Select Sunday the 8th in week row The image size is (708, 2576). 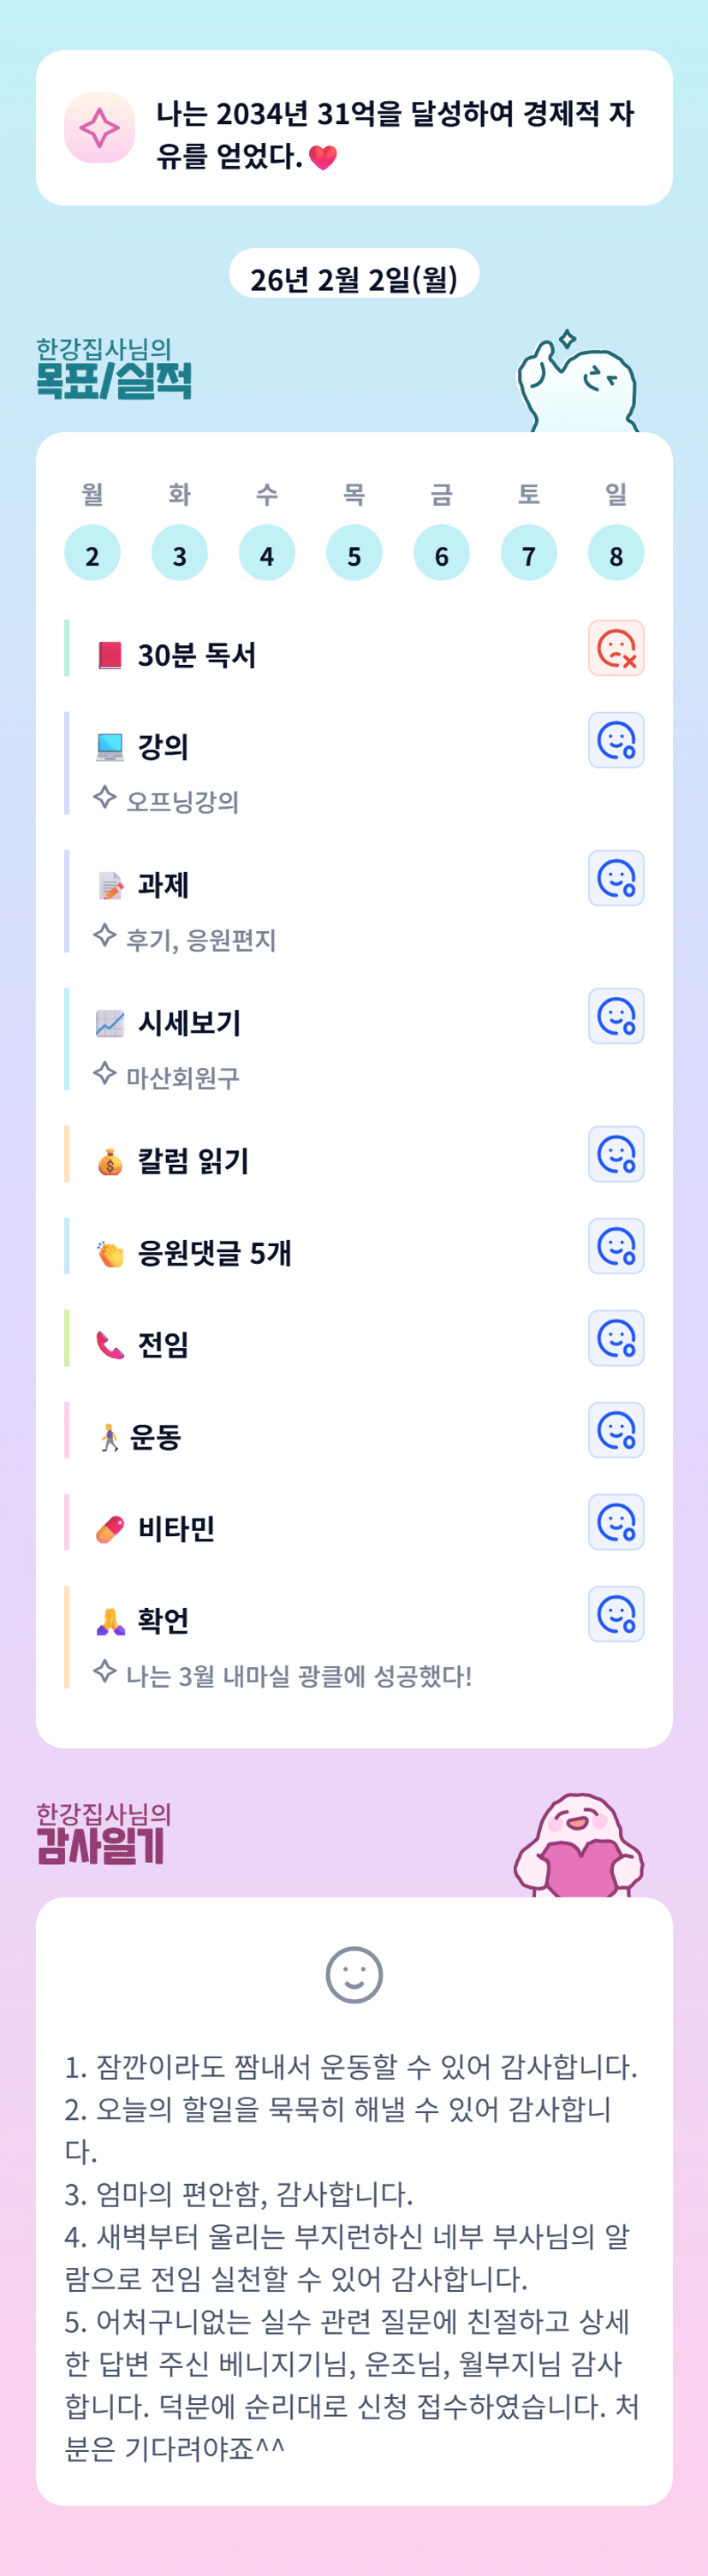pos(616,553)
